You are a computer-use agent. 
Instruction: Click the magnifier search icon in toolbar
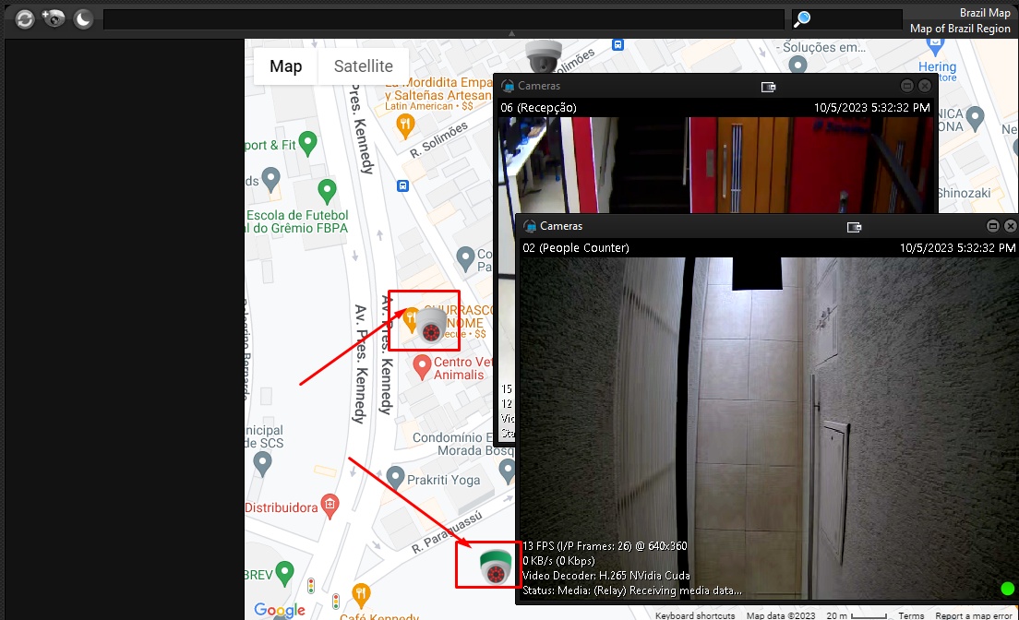[802, 18]
